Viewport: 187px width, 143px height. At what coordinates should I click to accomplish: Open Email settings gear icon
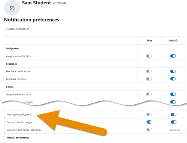click(176, 41)
